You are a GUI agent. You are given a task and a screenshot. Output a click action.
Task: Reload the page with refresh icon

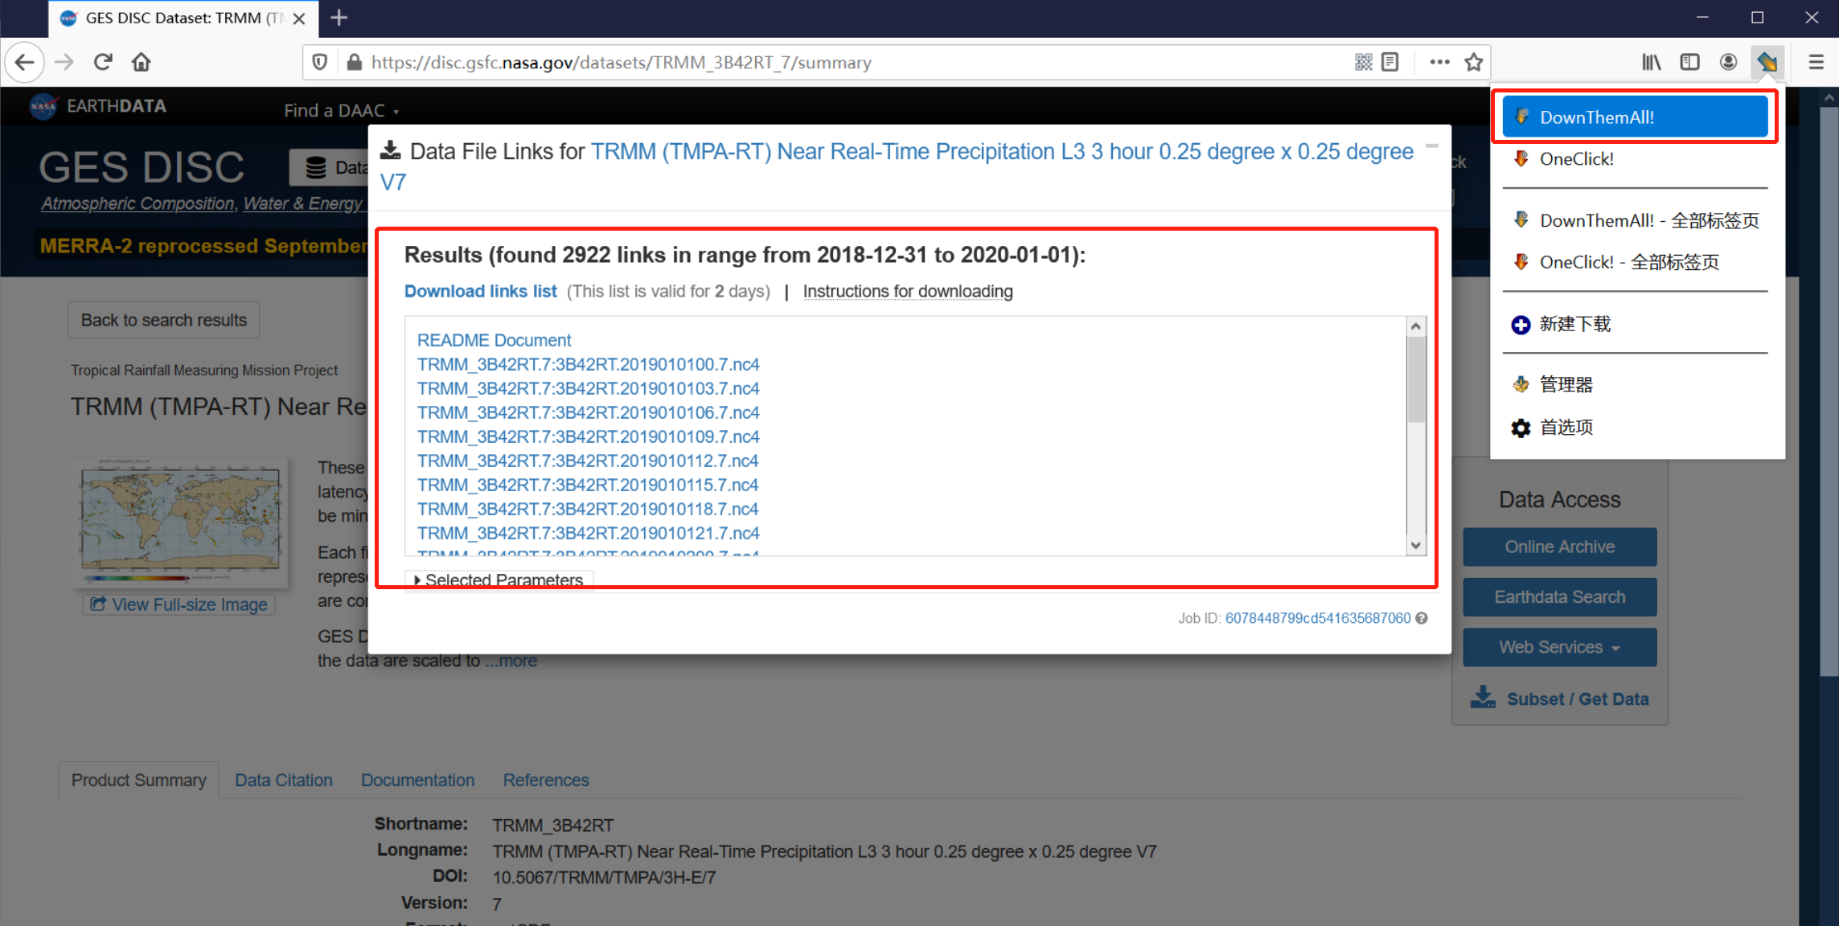(103, 62)
